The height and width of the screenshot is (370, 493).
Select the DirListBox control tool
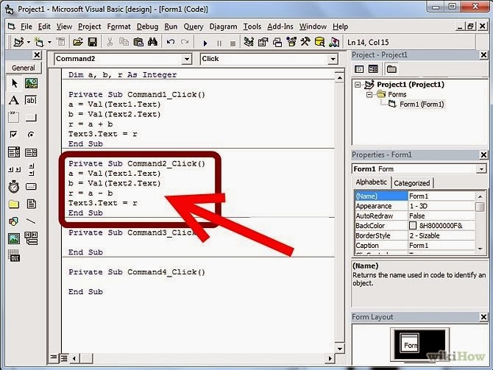[14, 204]
